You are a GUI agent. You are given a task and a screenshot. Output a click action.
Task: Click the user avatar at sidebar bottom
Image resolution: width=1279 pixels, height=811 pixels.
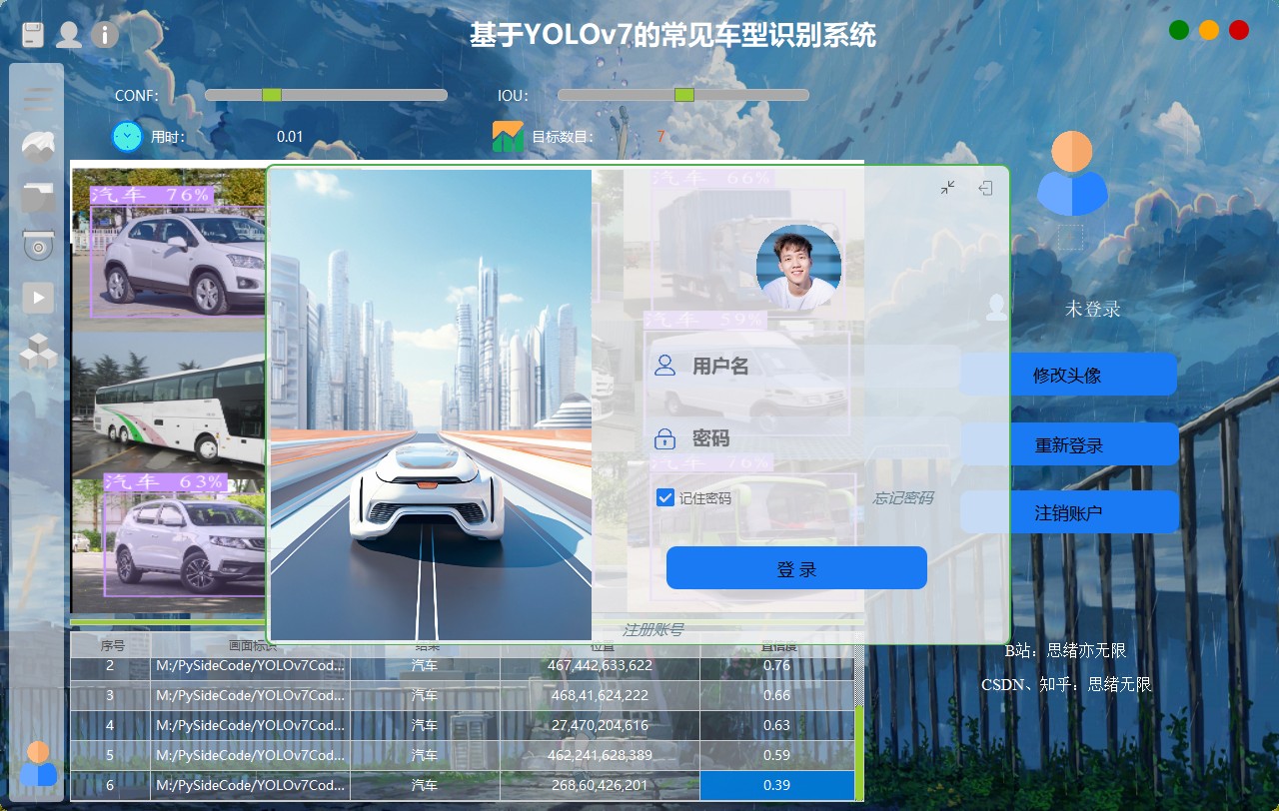(38, 764)
